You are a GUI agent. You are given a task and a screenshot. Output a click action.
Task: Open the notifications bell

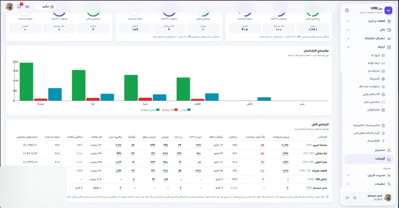[19, 6]
